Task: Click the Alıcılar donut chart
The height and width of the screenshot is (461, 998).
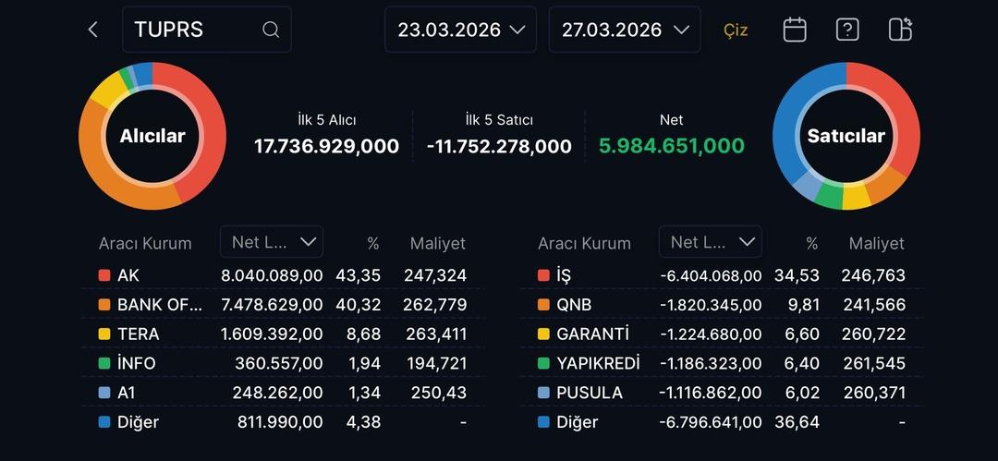Action: [152, 136]
